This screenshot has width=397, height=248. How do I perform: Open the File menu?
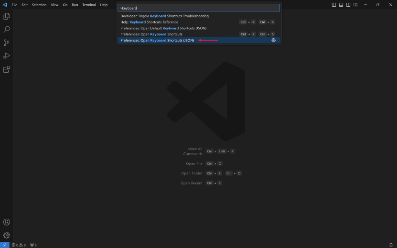[14, 5]
